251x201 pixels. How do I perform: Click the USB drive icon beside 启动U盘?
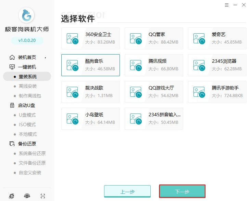coord(12,105)
